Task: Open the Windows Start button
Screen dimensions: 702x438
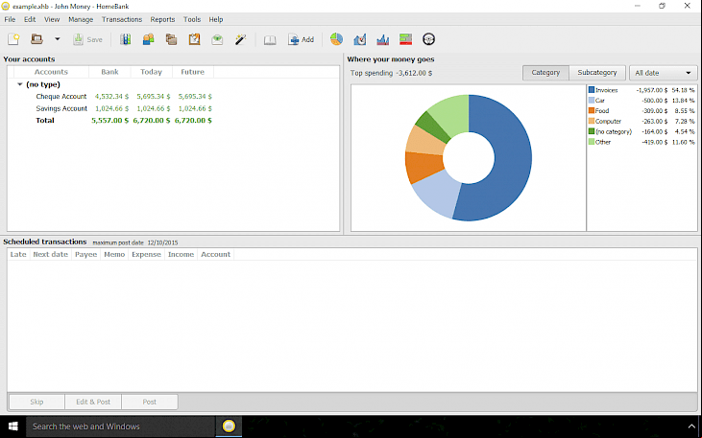Action: pos(12,426)
